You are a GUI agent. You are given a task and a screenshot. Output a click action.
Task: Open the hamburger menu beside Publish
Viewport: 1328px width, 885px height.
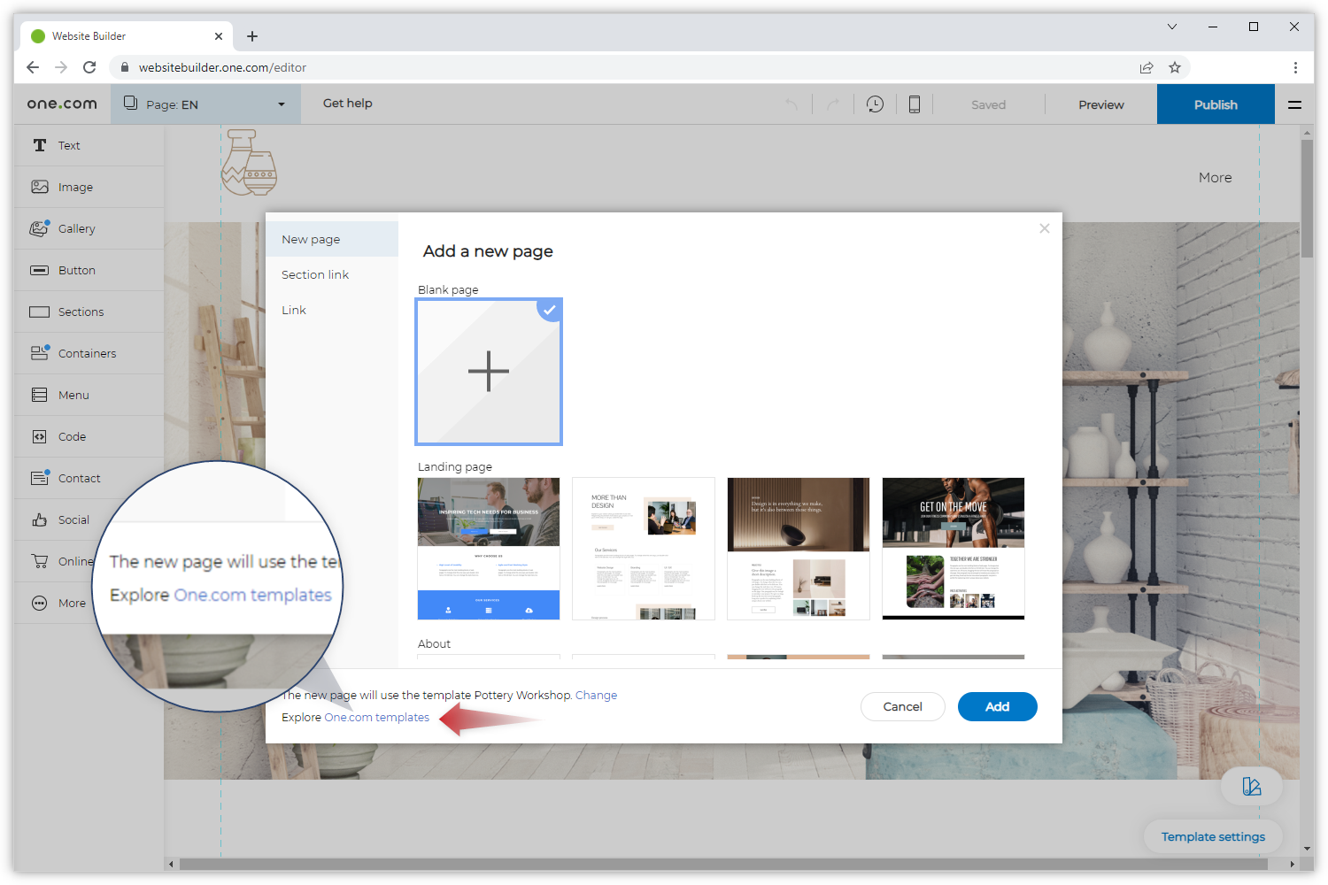click(x=1294, y=104)
